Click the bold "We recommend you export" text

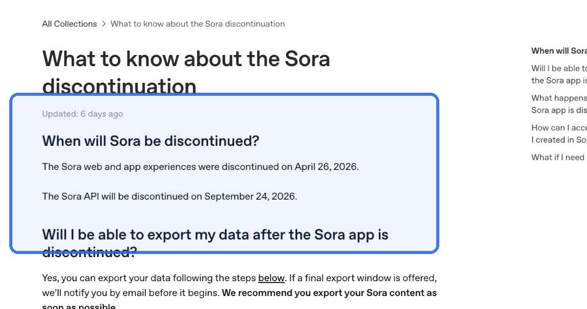click(329, 293)
